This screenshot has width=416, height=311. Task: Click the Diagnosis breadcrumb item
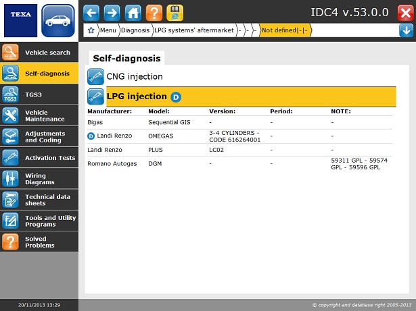point(135,30)
